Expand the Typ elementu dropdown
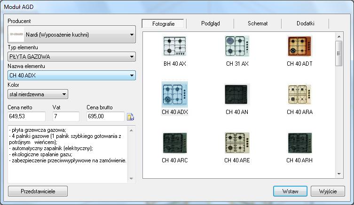354x205 pixels. [72, 57]
